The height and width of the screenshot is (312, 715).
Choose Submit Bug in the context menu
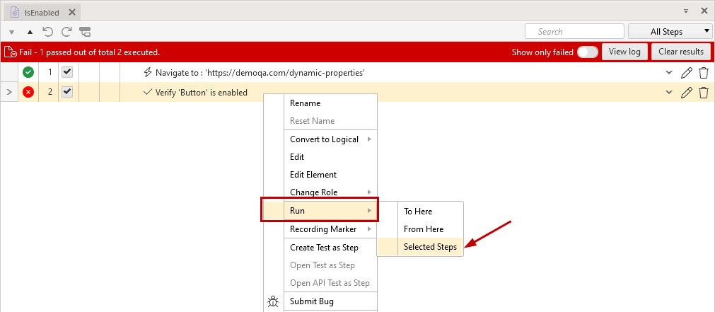click(330, 301)
